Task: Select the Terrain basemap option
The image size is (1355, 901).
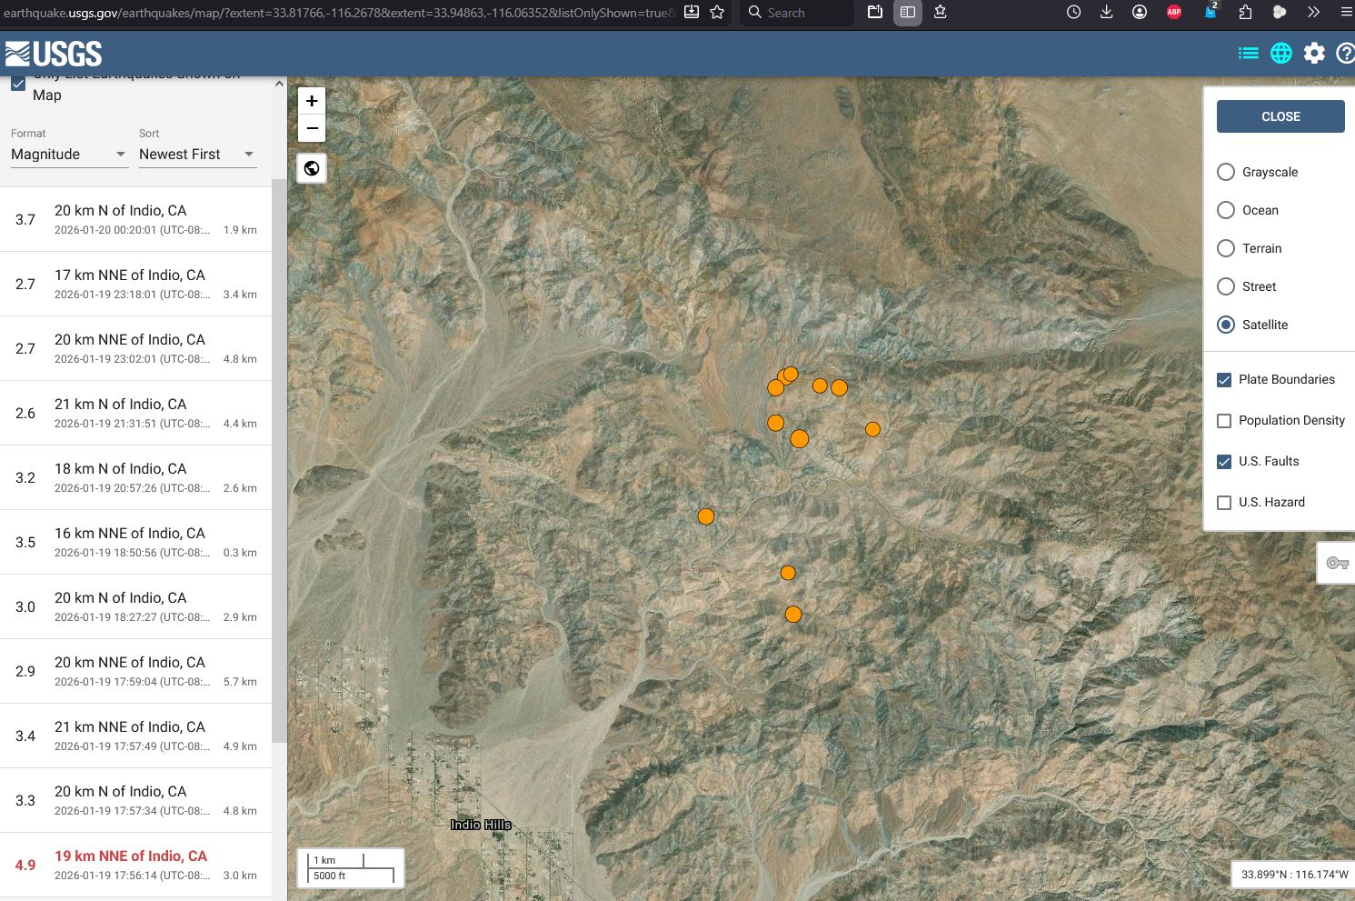Action: 1226,248
